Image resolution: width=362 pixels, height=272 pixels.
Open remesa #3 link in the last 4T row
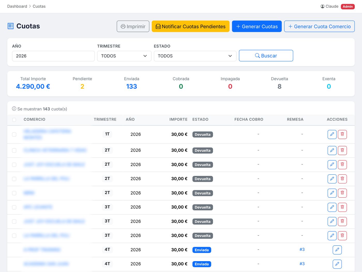302,264
